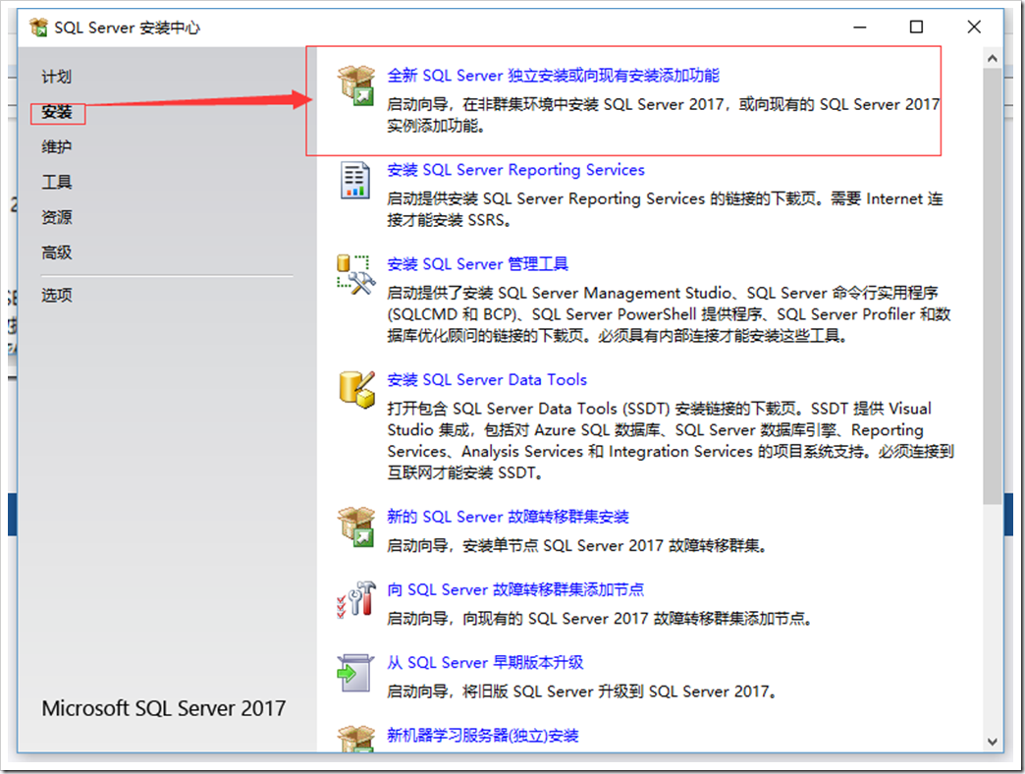Click the new failover cluster installation box icon
The image size is (1025, 774).
tap(356, 526)
